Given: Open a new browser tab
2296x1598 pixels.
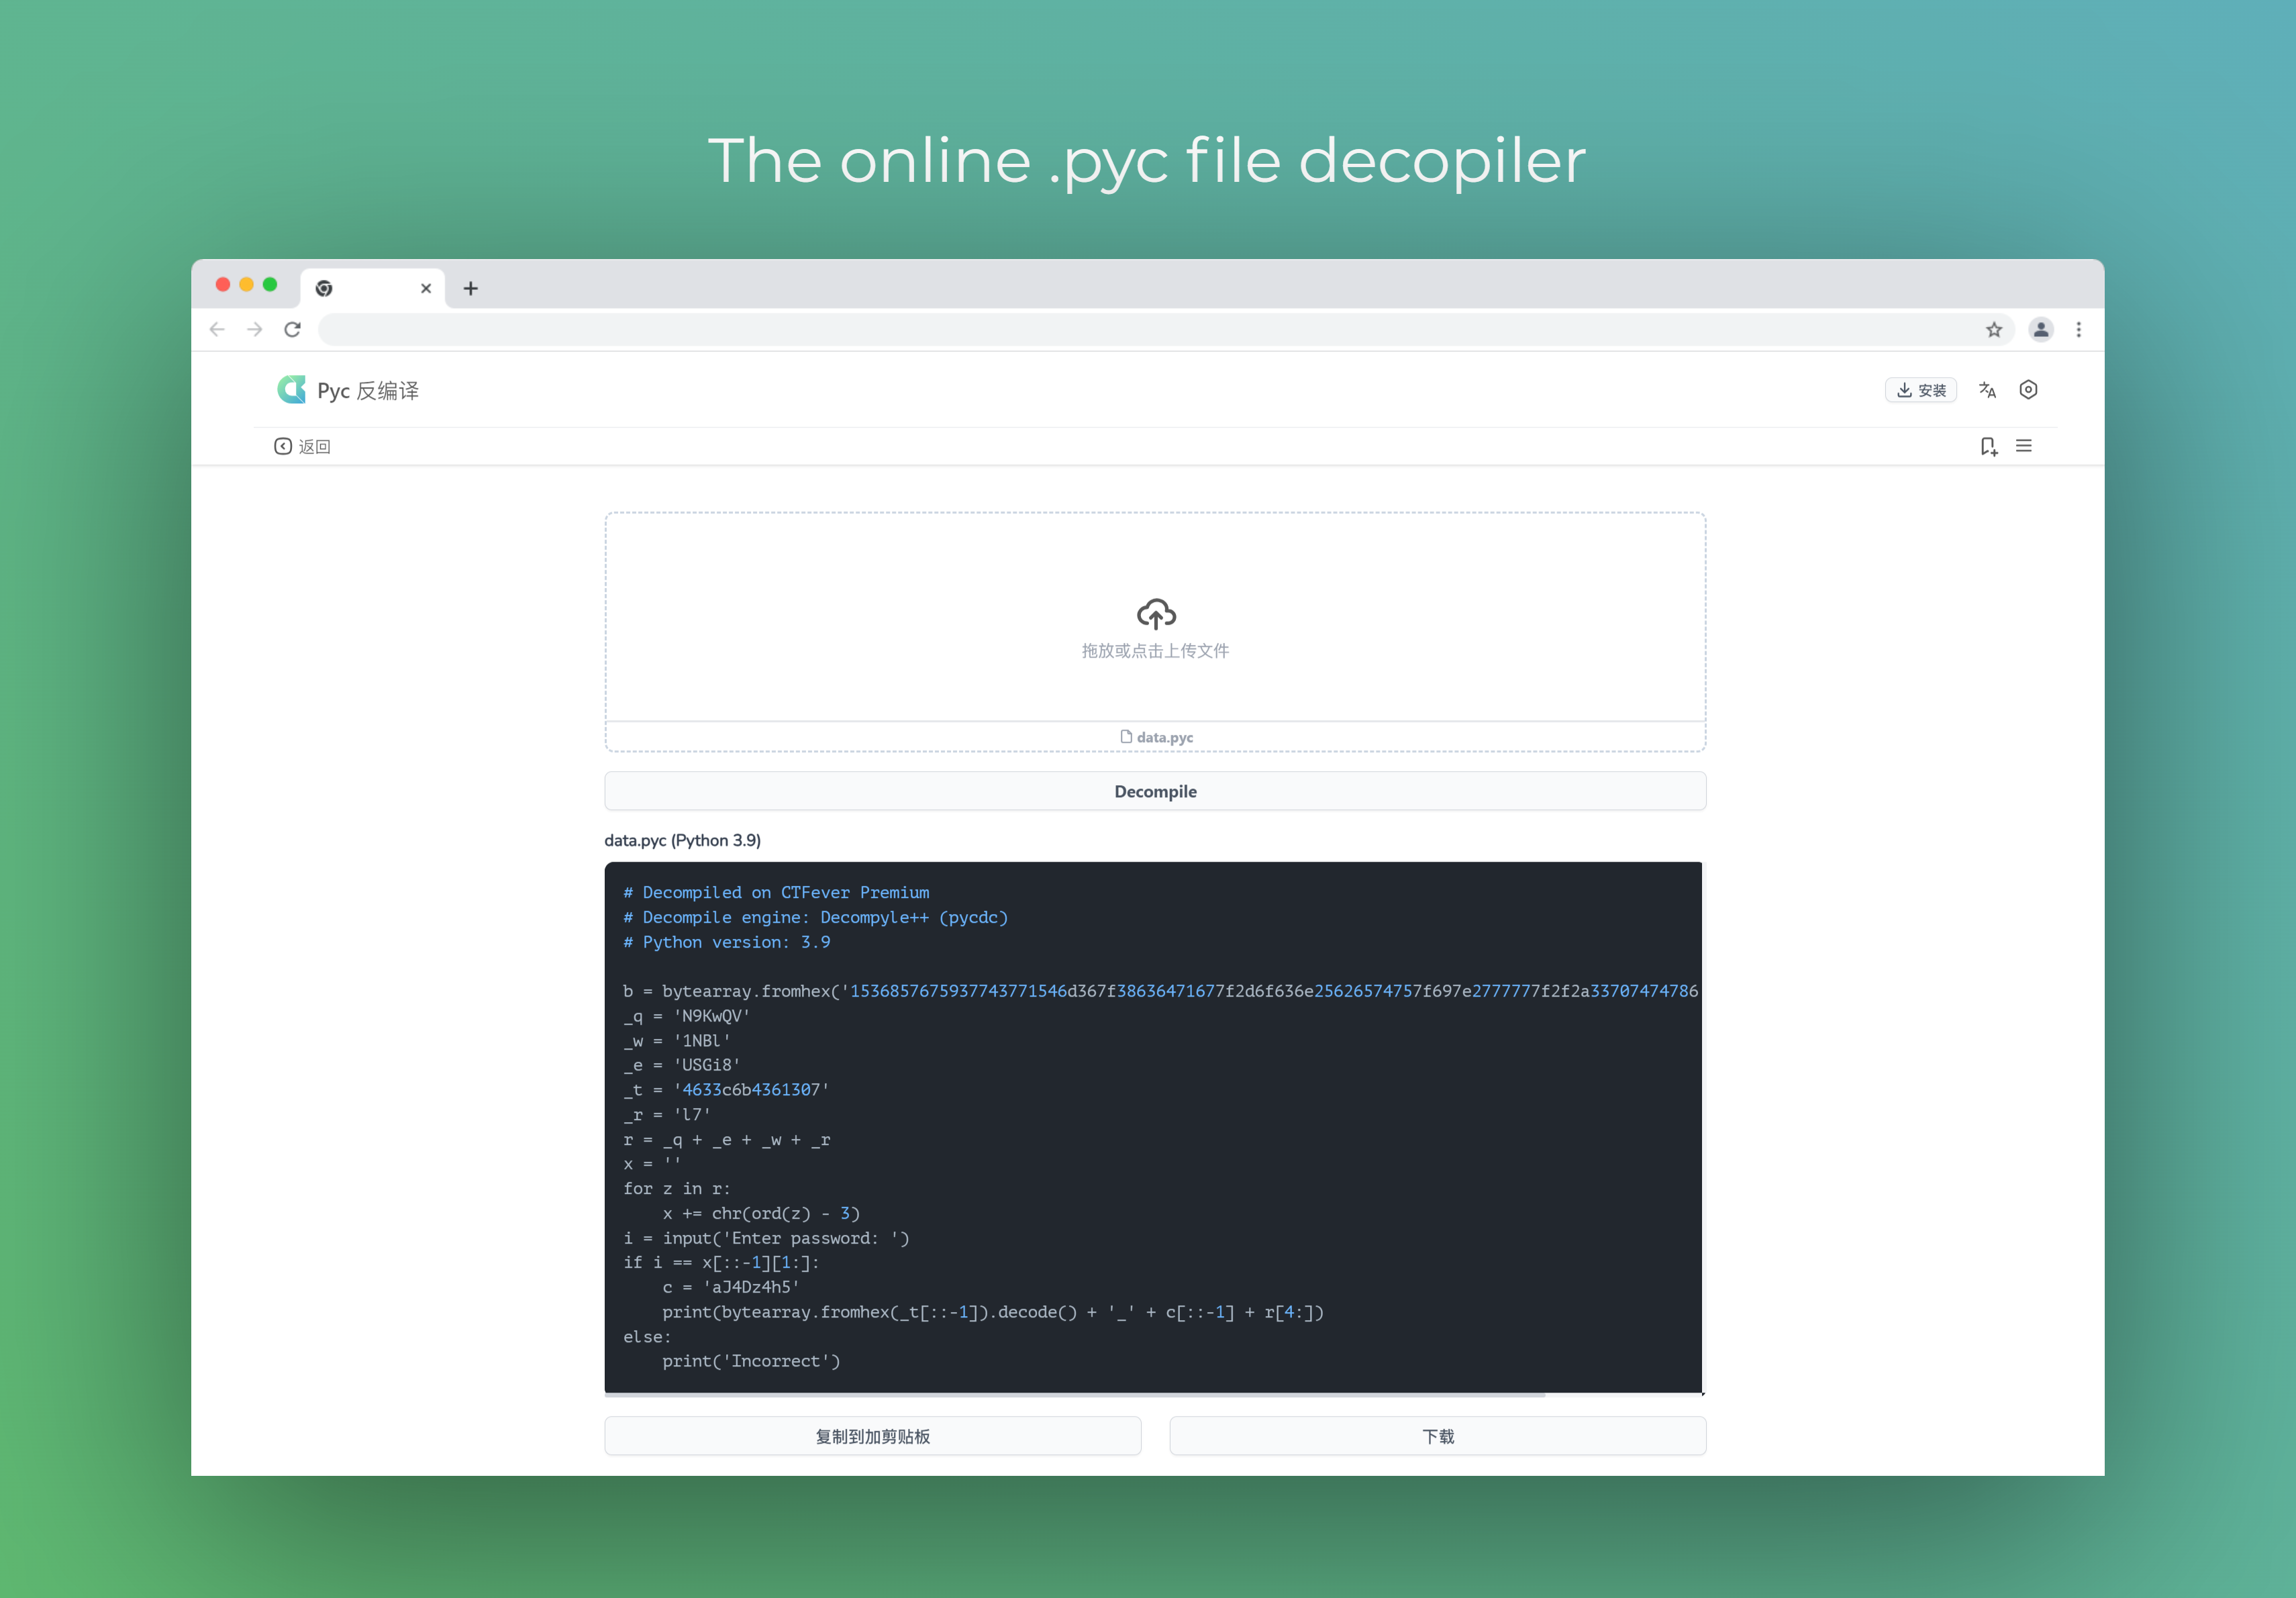Looking at the screenshot, I should click(470, 289).
